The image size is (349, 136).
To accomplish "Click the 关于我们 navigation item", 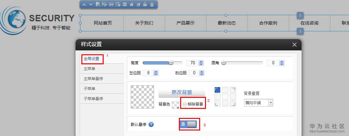I will tap(144, 23).
